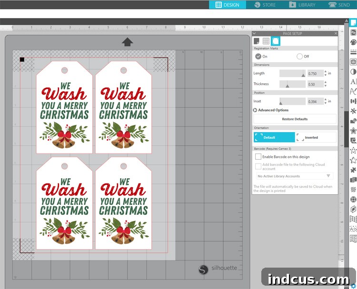Open the curve point editing icon
Image resolution: width=357 pixels, height=289 pixels.
tap(353, 91)
